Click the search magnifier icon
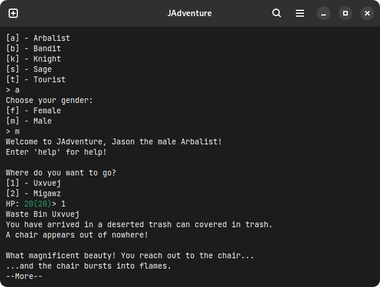Image resolution: width=380 pixels, height=287 pixels. 276,13
